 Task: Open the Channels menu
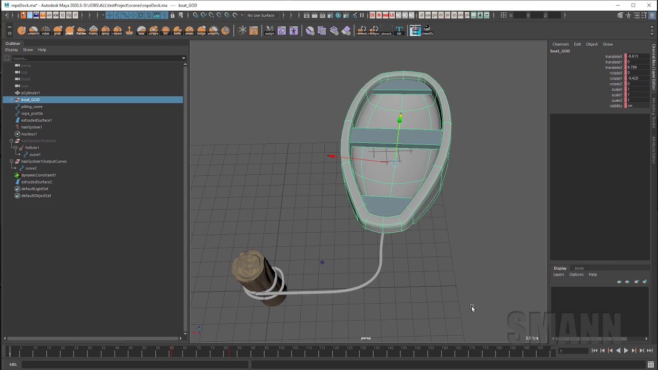coord(560,44)
